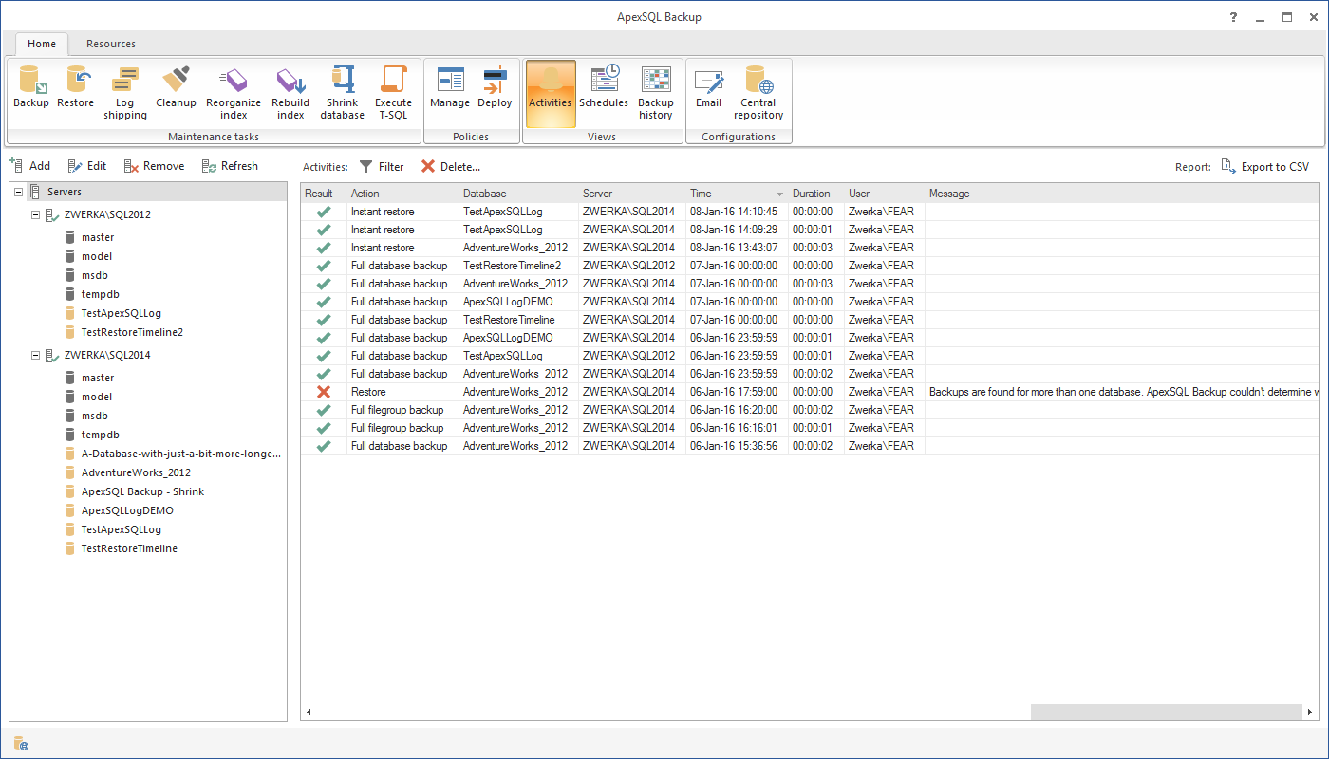Select master under ZWERKA\SQL2012
The image size is (1329, 759).
[x=98, y=237]
